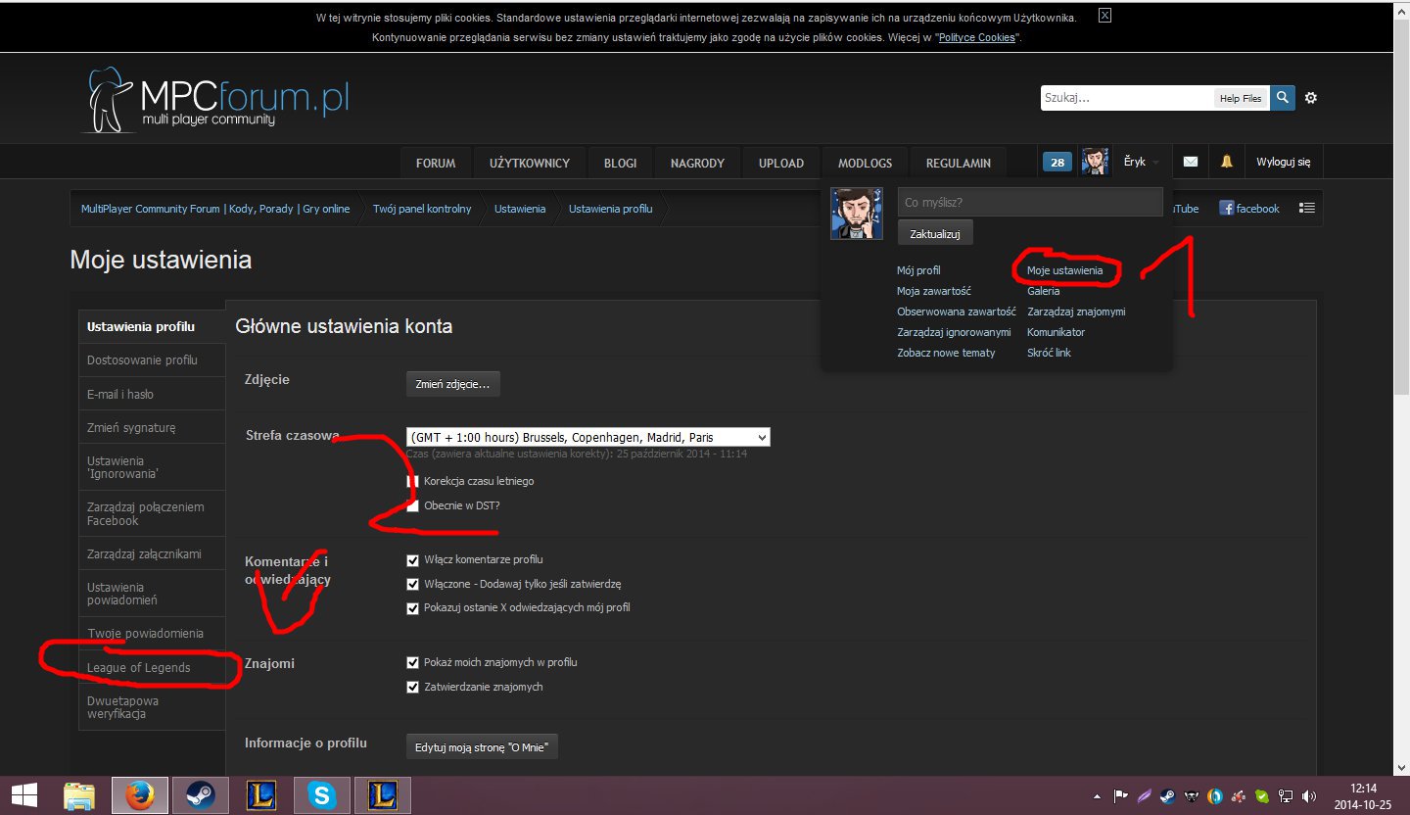The height and width of the screenshot is (815, 1410).
Task: Open UŻYTKOWNICY in the navigation bar
Action: coord(530,164)
